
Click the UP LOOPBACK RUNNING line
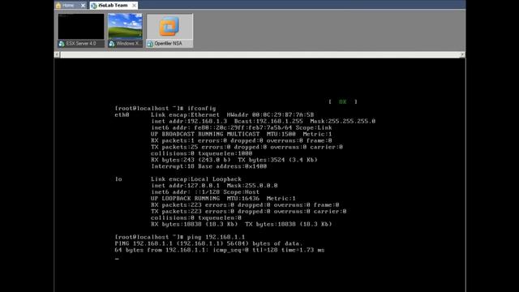coord(224,199)
